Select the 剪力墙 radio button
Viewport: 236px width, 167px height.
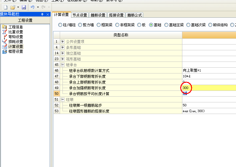(x=80, y=25)
